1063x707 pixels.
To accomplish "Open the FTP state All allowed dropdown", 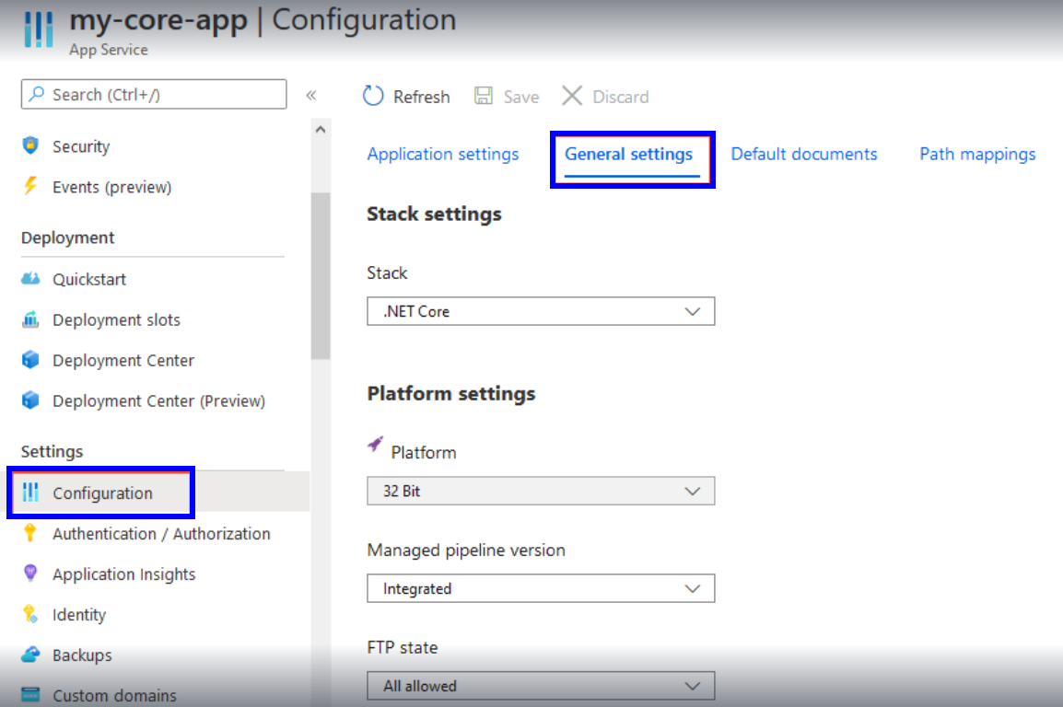I will tap(541, 686).
